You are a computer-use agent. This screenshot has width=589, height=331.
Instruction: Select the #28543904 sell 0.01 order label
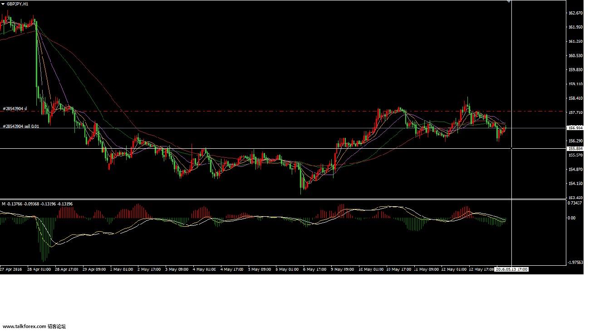(20, 127)
